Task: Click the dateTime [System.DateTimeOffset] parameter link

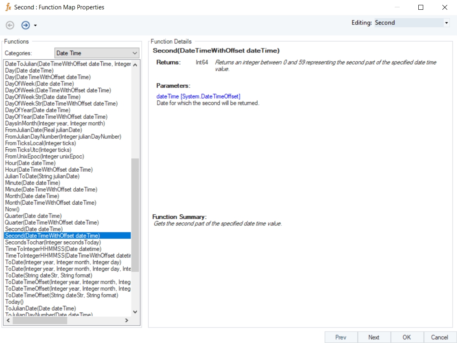Action: [x=198, y=96]
